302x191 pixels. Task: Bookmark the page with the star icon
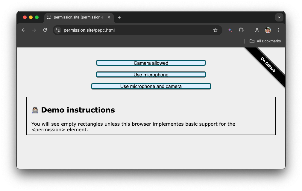point(215,30)
